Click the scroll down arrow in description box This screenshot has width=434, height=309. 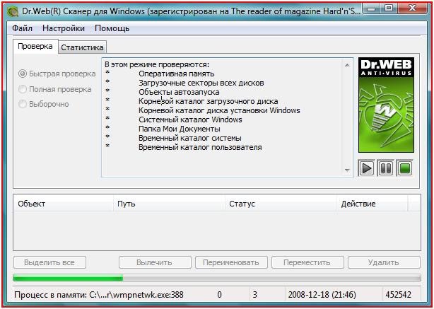[x=347, y=170]
